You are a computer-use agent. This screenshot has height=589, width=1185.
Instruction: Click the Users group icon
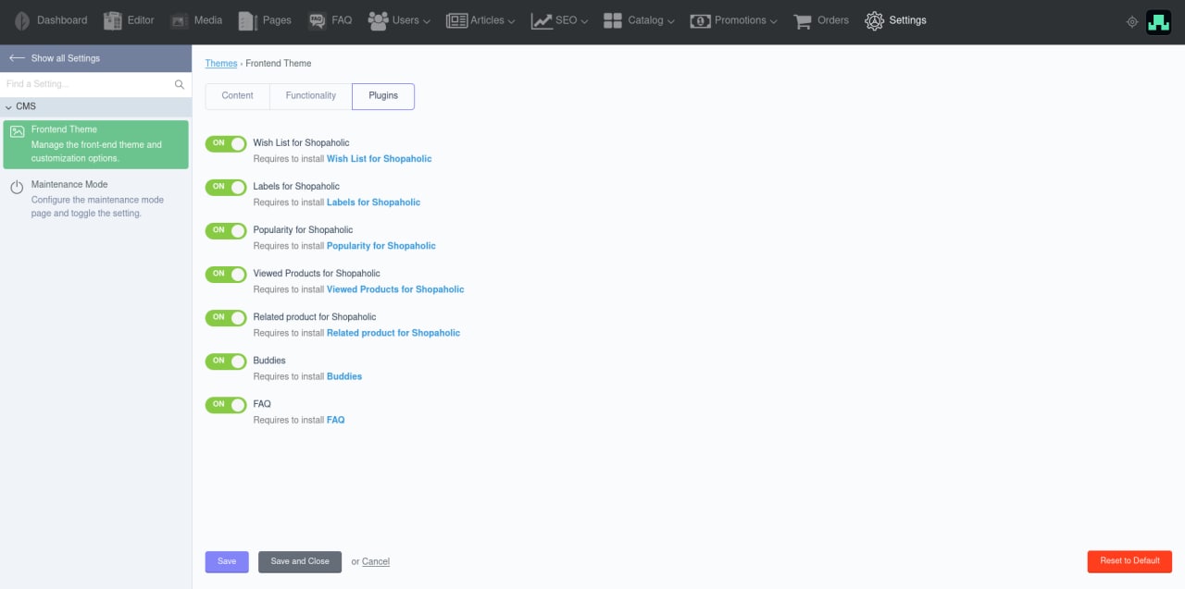pyautogui.click(x=378, y=20)
